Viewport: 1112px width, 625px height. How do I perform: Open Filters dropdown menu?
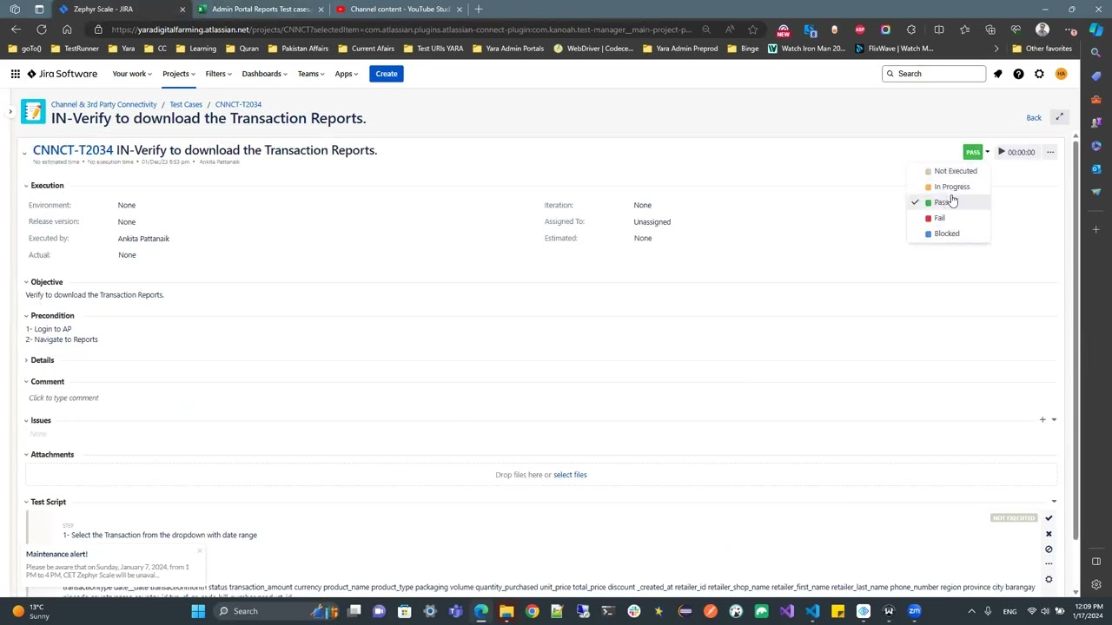pyautogui.click(x=218, y=74)
